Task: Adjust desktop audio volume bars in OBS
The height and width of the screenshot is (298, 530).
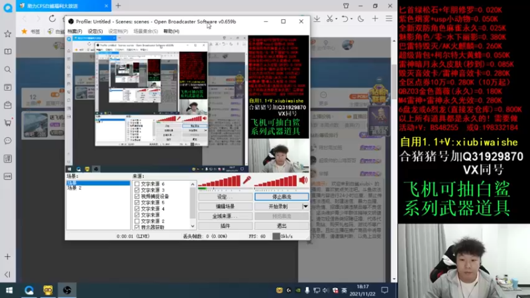Action: [276, 181]
